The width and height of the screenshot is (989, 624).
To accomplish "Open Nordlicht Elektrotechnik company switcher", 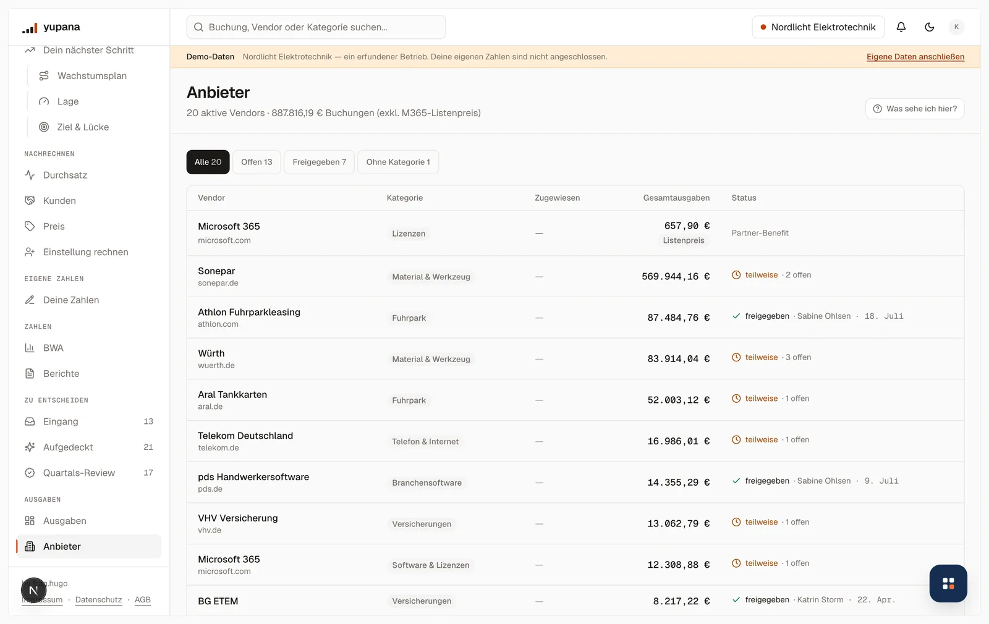I will click(818, 27).
